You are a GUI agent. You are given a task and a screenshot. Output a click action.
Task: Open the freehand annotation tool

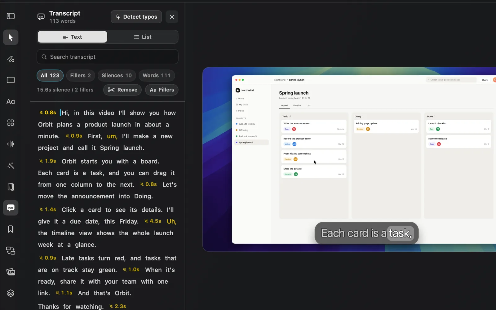pyautogui.click(x=11, y=59)
